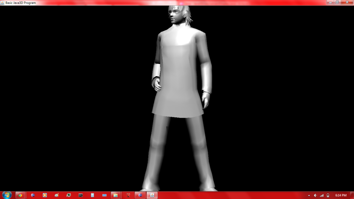The width and height of the screenshot is (354, 199).
Task: Launch the Eclipse icon next to Chrome
Action: tap(33, 195)
